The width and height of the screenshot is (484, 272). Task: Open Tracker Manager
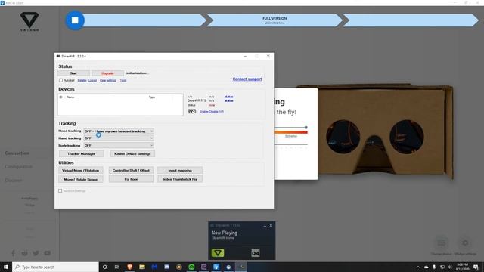point(81,153)
